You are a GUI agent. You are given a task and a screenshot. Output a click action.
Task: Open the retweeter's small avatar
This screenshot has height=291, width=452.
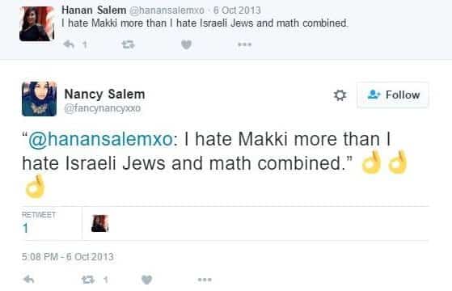(99, 223)
